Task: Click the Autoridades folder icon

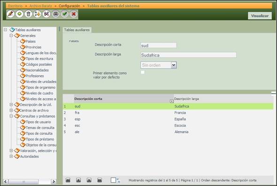Action: tap(17, 156)
